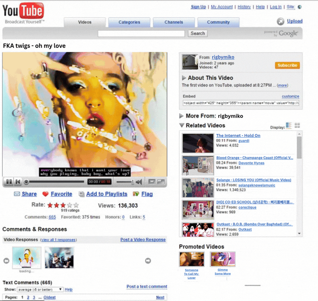The image size is (318, 301).
Task: Open the CO-ED SCHOOL video link
Action: 254,202
